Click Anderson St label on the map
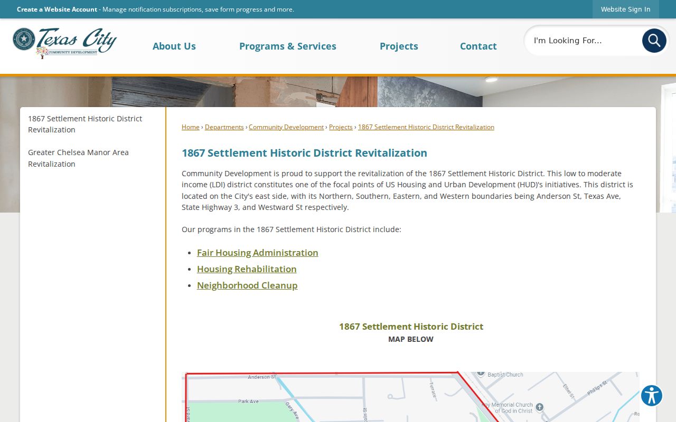This screenshot has width=676, height=422. pos(262,377)
